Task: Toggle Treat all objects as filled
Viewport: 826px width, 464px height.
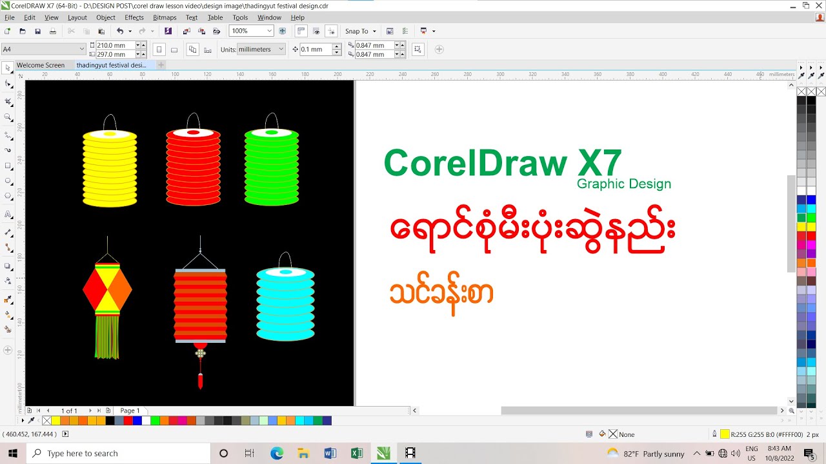Action: point(418,49)
